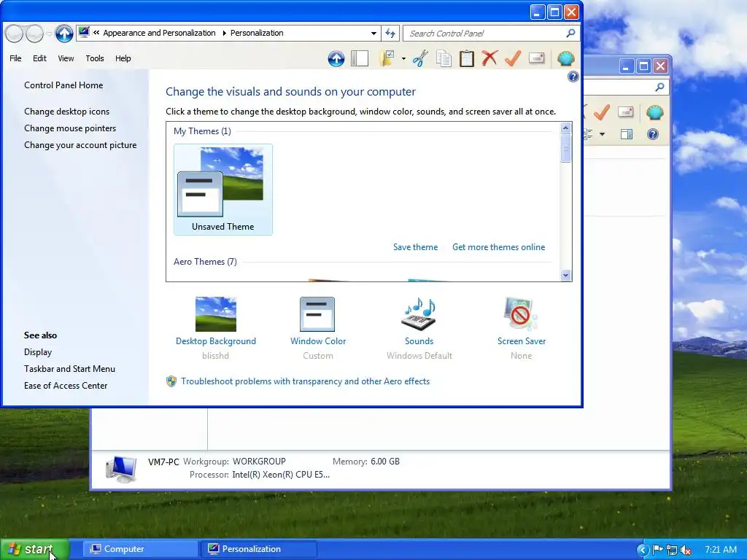This screenshot has width=747, height=560.
Task: Click the red X Delete icon
Action: click(x=489, y=58)
